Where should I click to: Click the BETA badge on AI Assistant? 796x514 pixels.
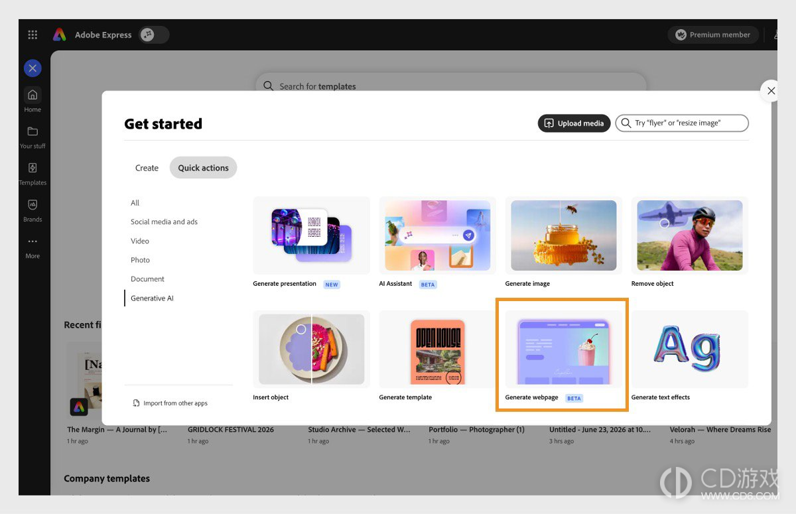[x=428, y=285]
